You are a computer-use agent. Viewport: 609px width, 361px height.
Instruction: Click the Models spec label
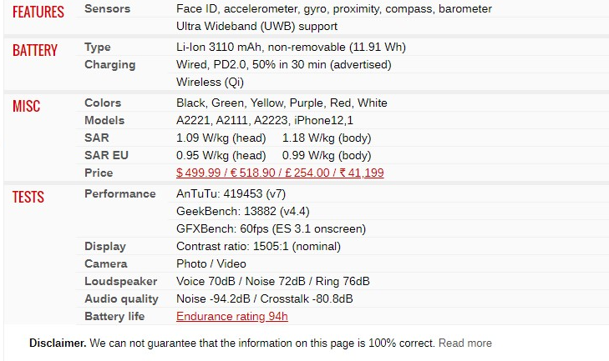(104, 121)
